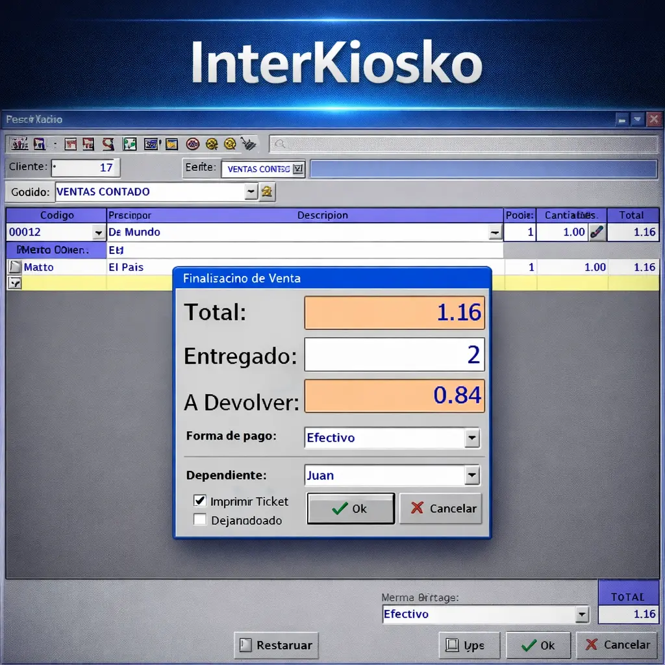The height and width of the screenshot is (665, 665).
Task: Click the 1.00 quantity in 00012 row
Action: point(562,232)
